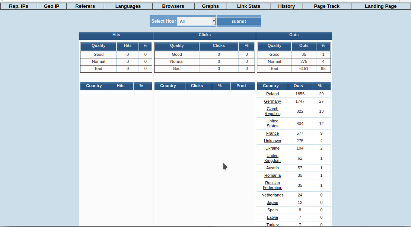Click the submit button

[239, 21]
